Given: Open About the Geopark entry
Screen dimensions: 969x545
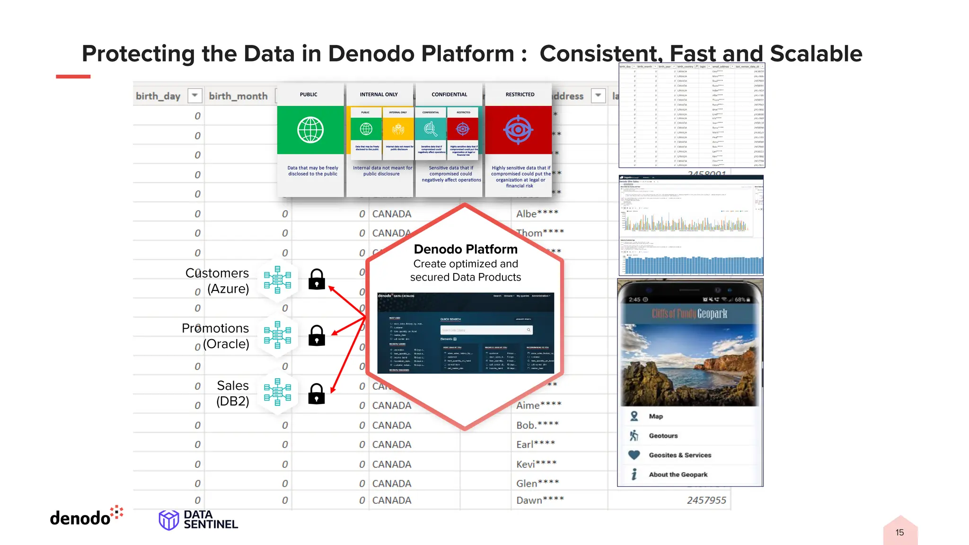Looking at the screenshot, I should point(678,475).
